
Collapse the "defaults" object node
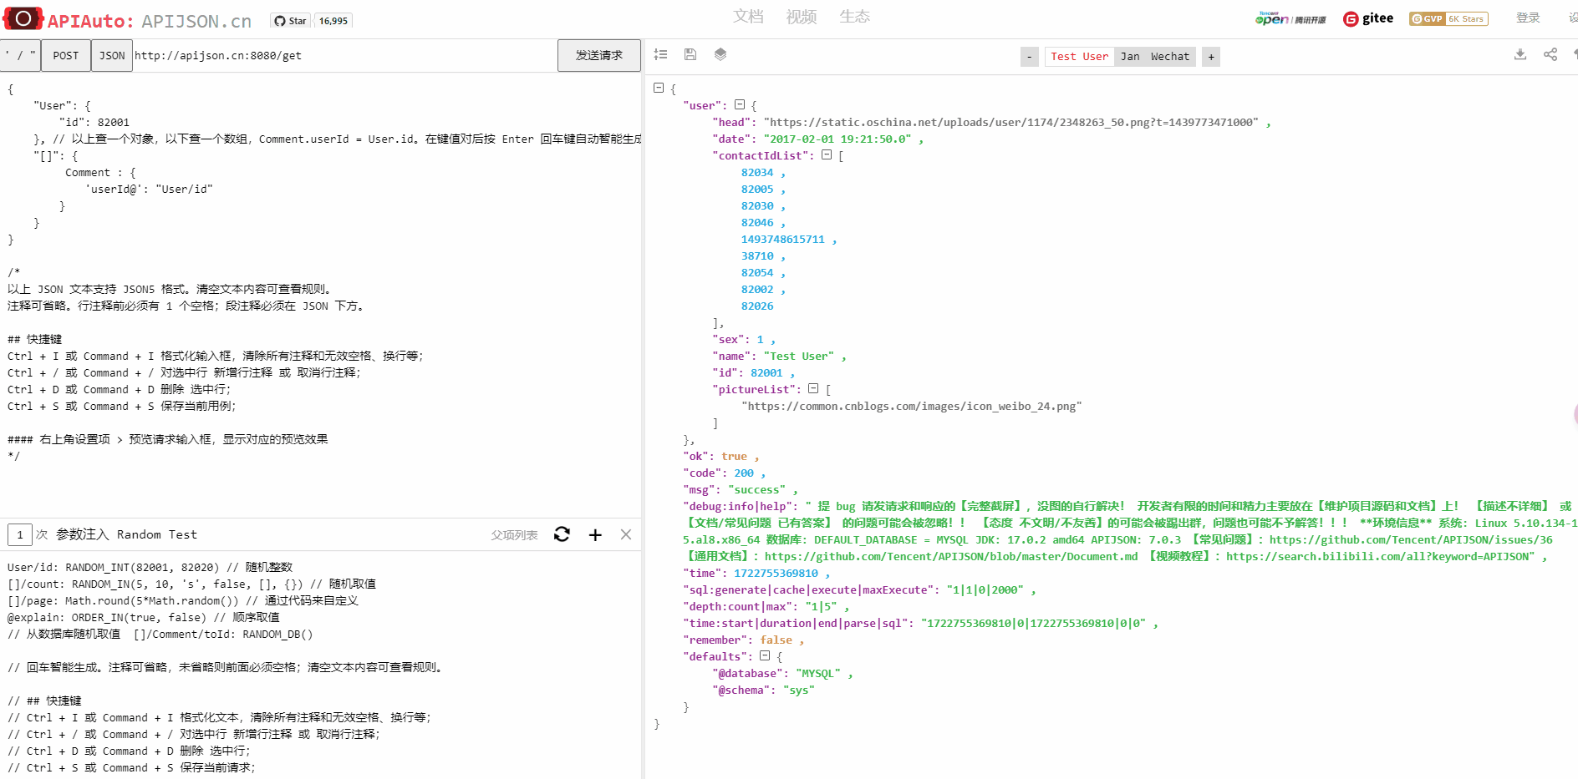[765, 655]
